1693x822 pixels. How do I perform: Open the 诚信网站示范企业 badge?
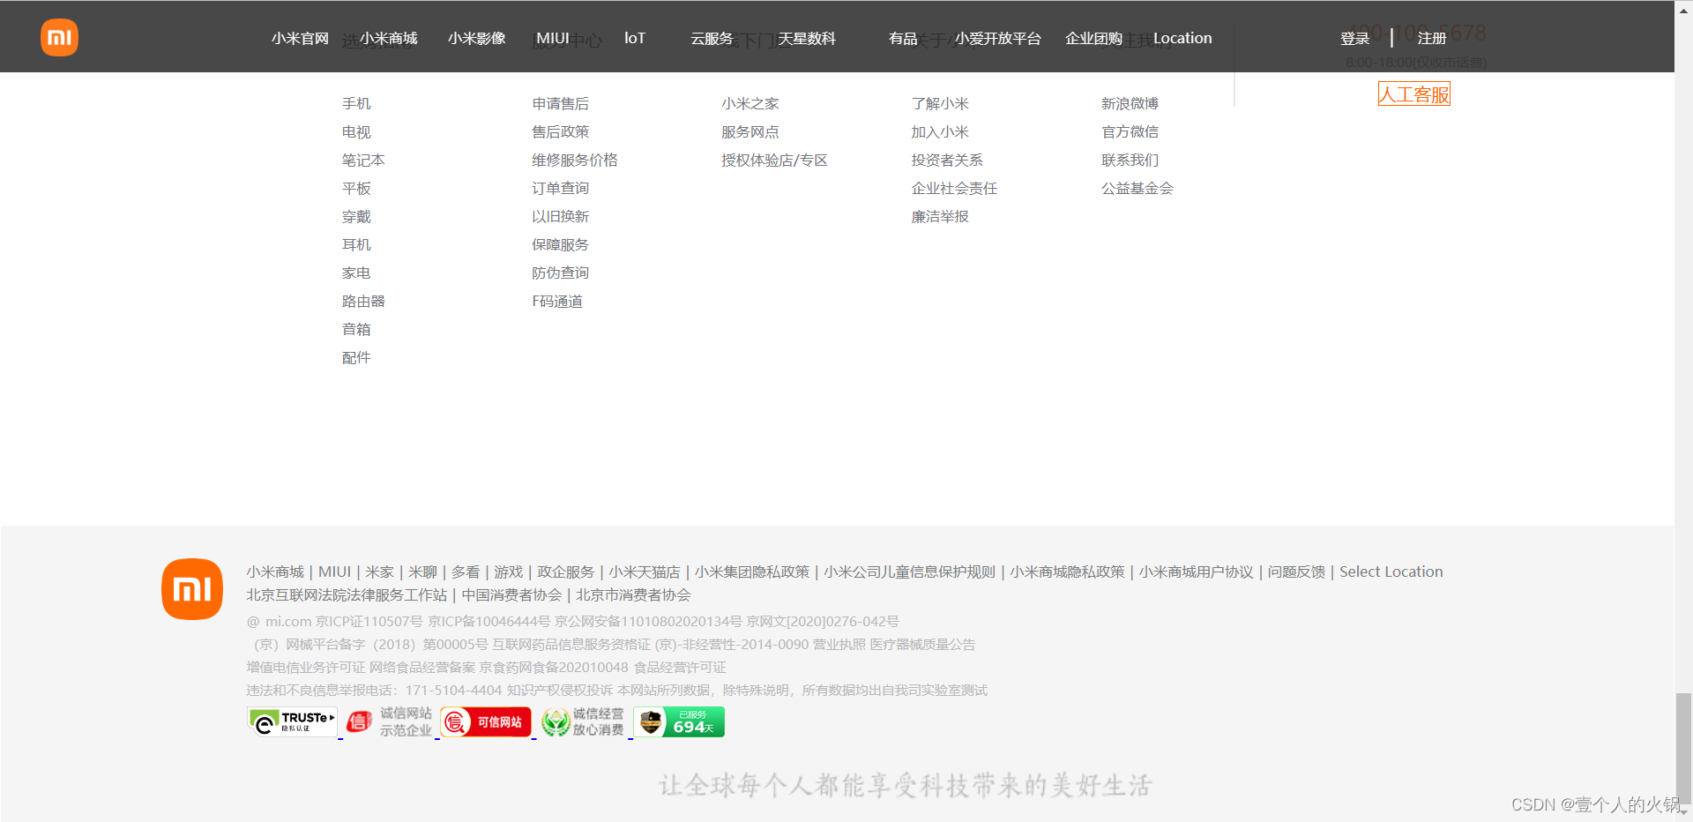click(389, 722)
